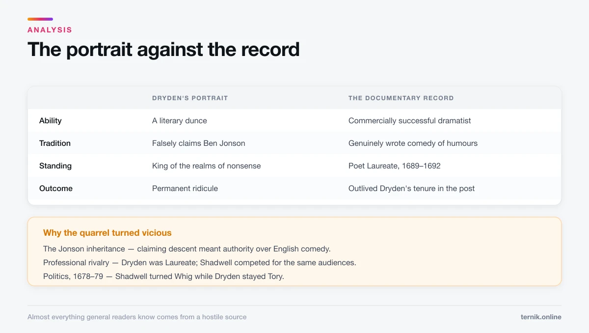Click 'Outlived Dryden's tenure in the post'

point(412,189)
